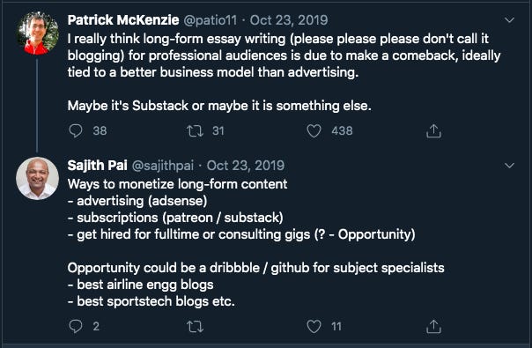Reply to Sajith Pai's tweet
532x348 pixels.
76,326
